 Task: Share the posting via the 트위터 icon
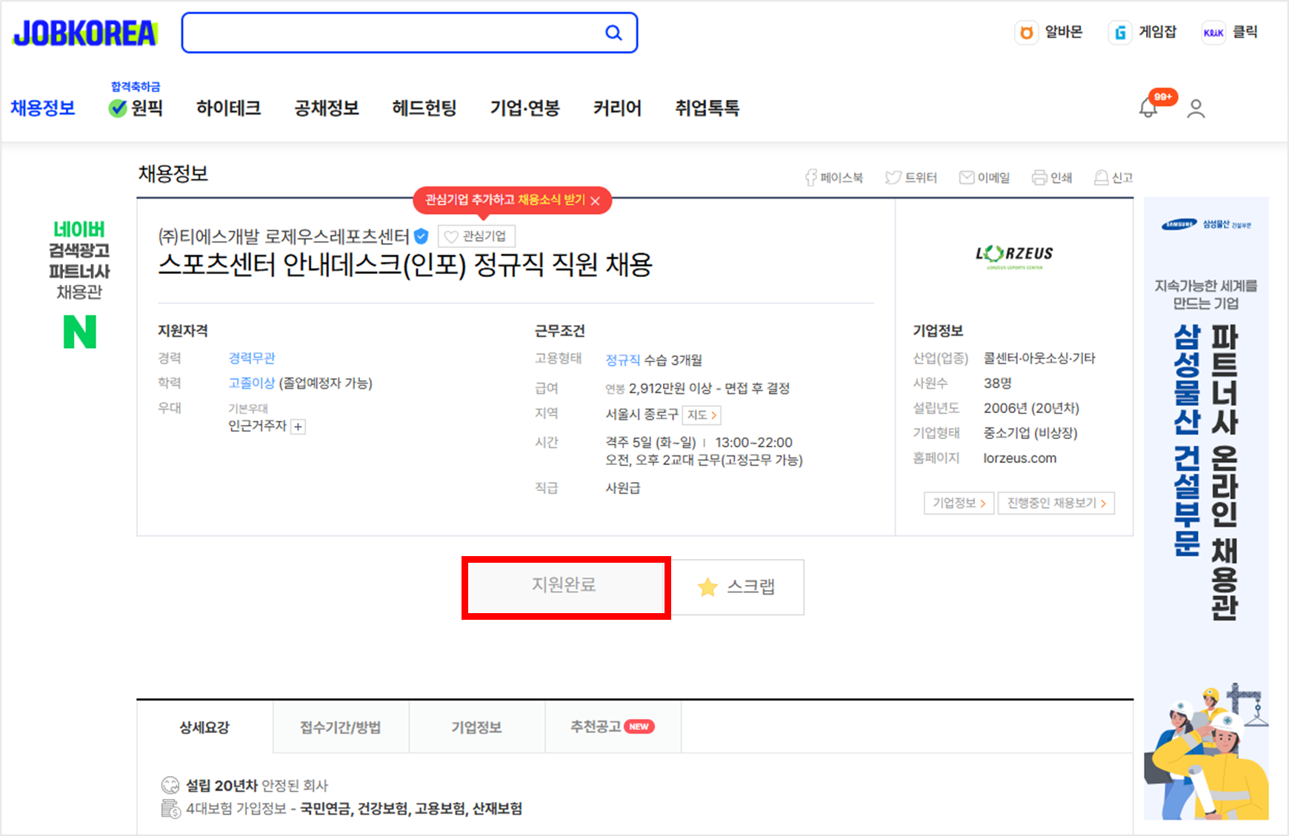[893, 177]
